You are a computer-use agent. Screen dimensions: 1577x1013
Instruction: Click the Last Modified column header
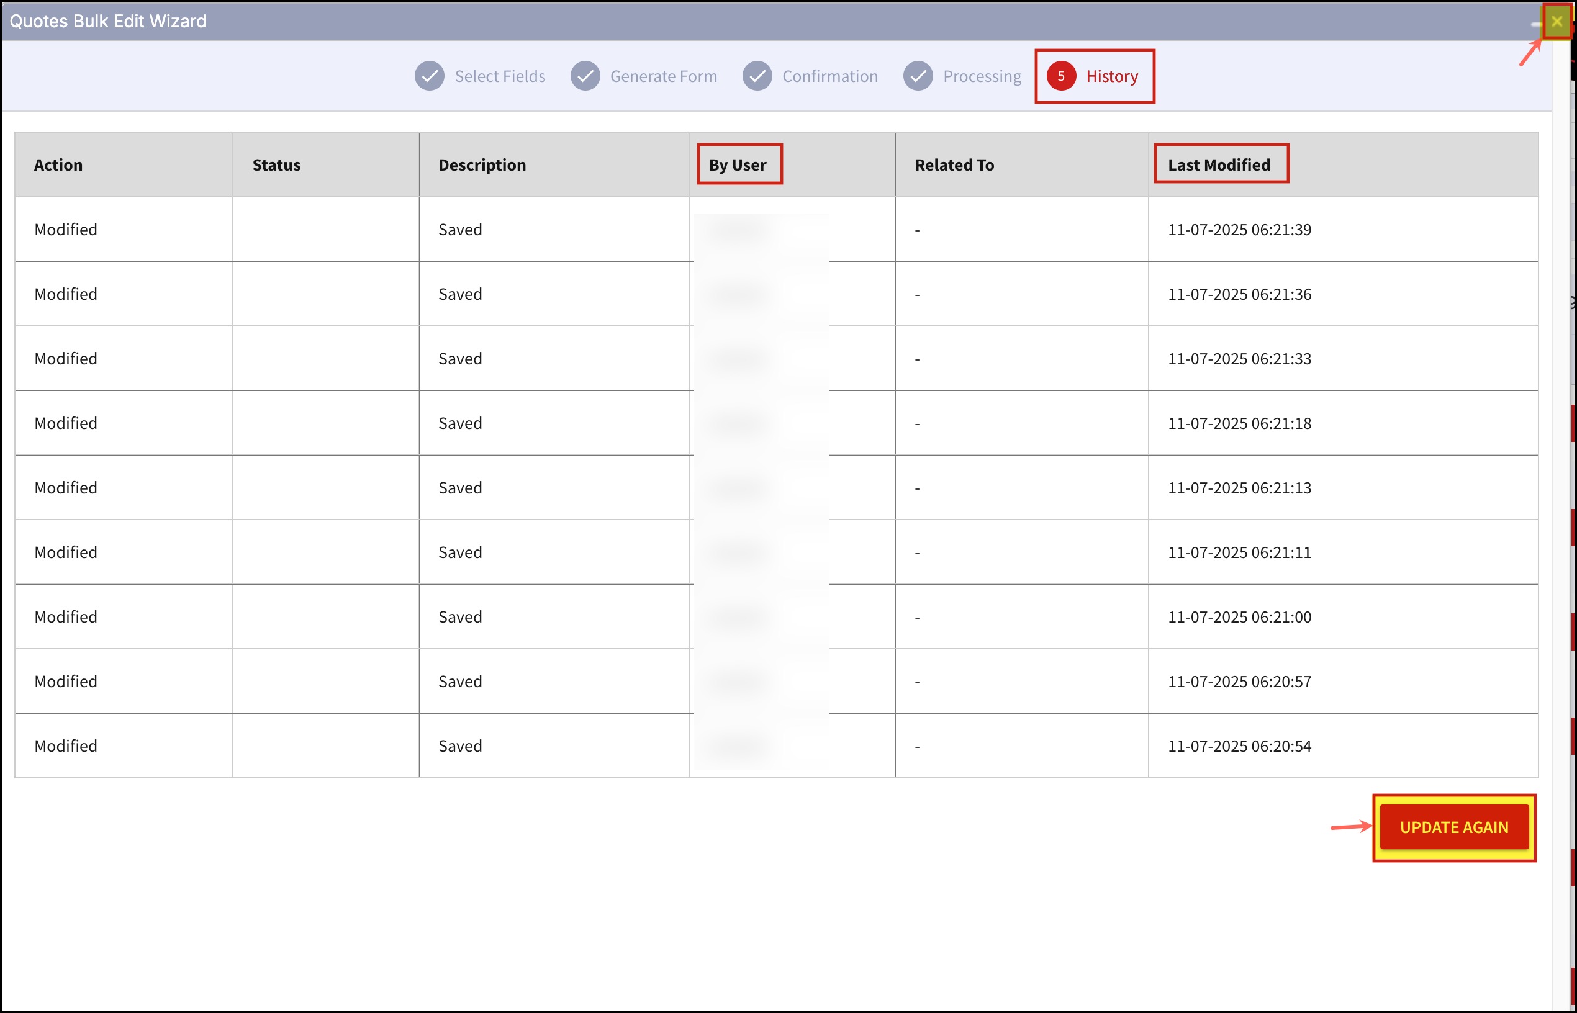pos(1219,164)
